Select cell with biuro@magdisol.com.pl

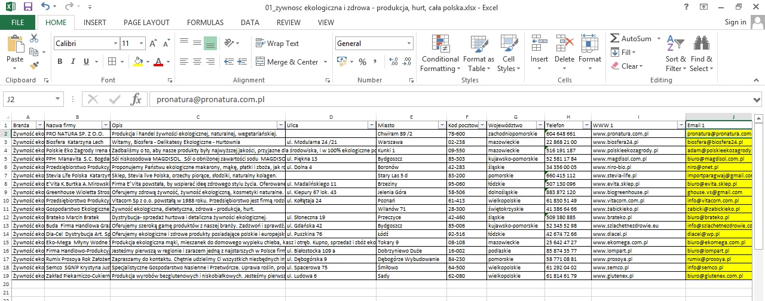[719, 159]
